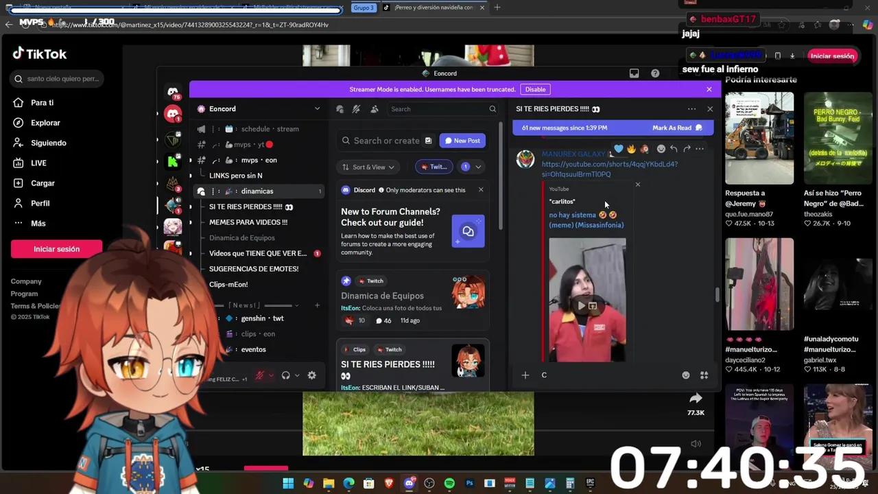Show member list icon in forum header

[x=374, y=109]
